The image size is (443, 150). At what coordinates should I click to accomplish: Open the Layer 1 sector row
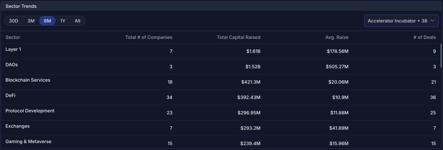(13, 49)
